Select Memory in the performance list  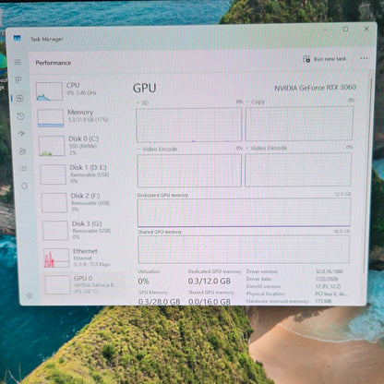(81, 118)
